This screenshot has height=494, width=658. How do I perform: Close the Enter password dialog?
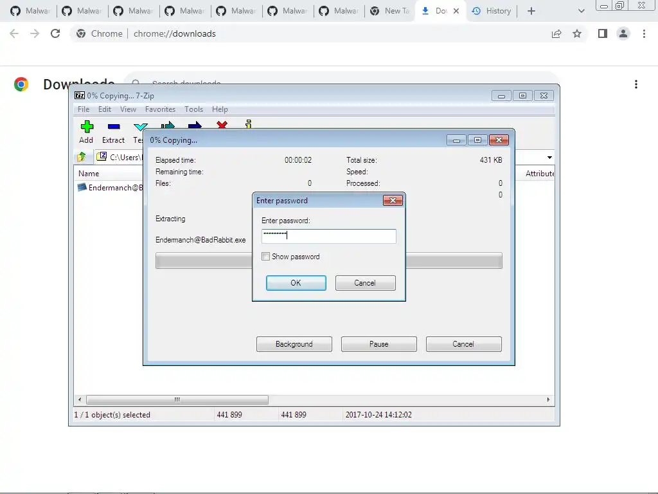393,201
